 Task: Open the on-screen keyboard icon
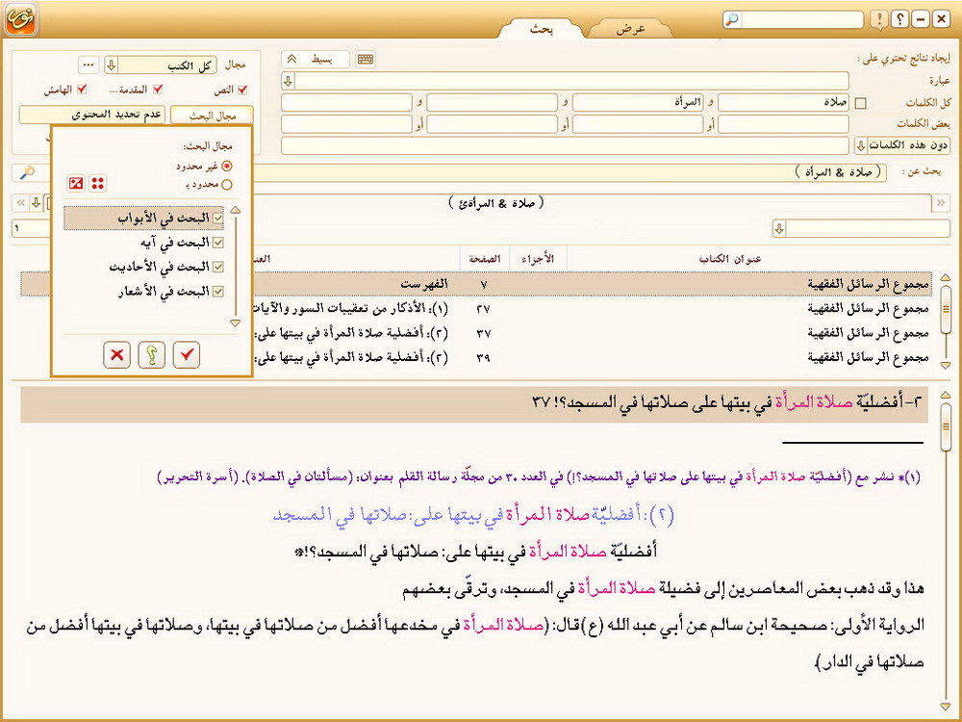pyautogui.click(x=365, y=60)
